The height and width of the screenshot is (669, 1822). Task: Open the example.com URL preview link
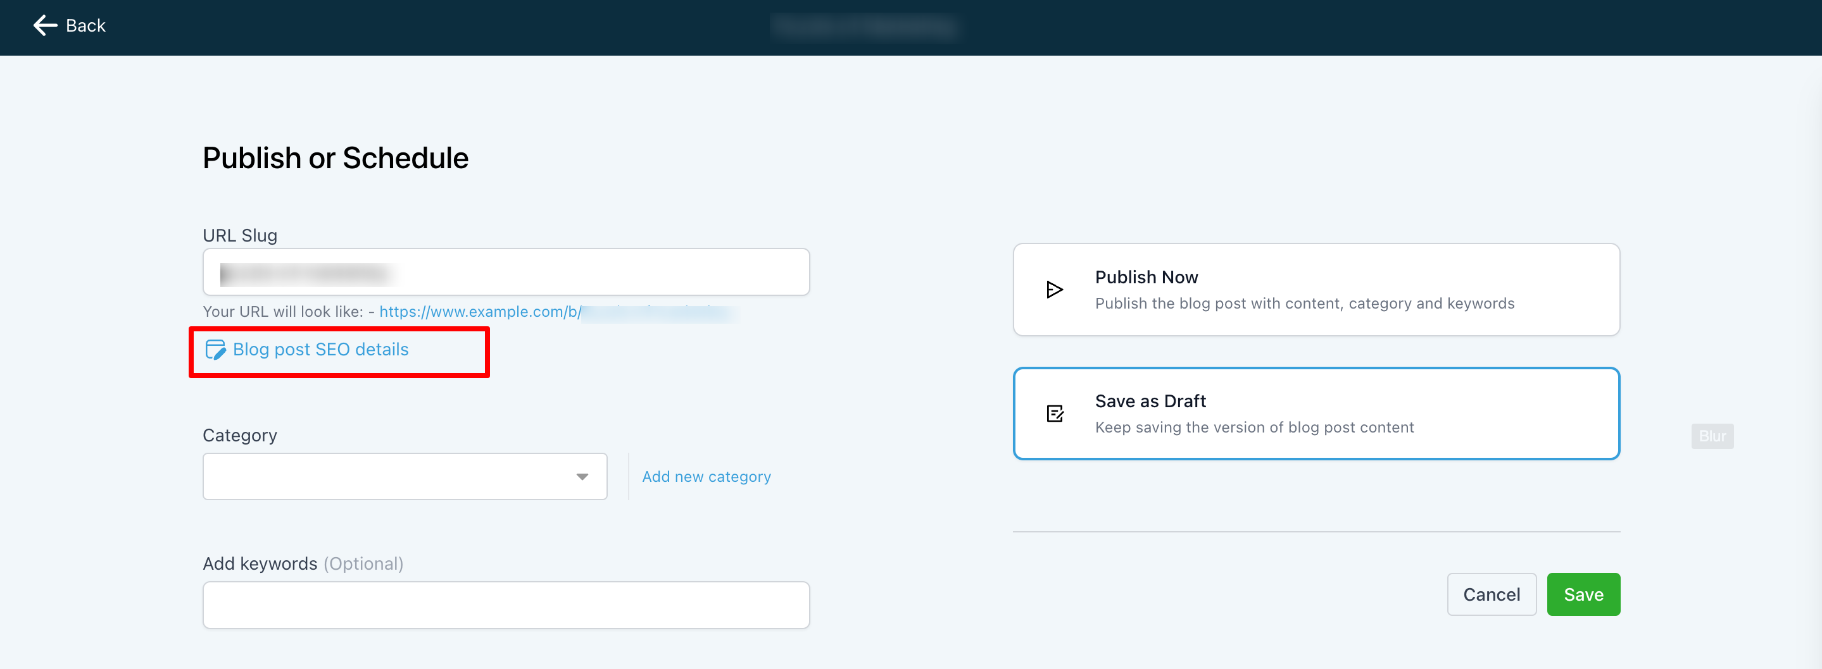481,312
